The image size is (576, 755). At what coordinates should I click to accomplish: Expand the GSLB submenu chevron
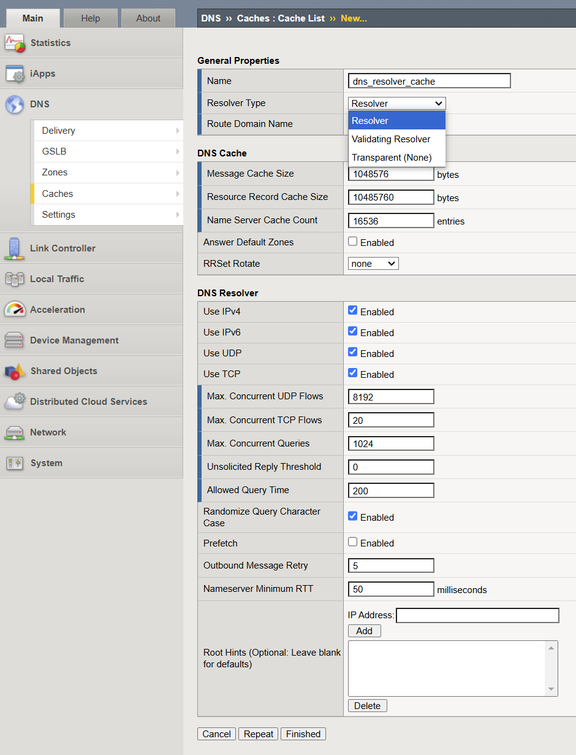(x=178, y=151)
